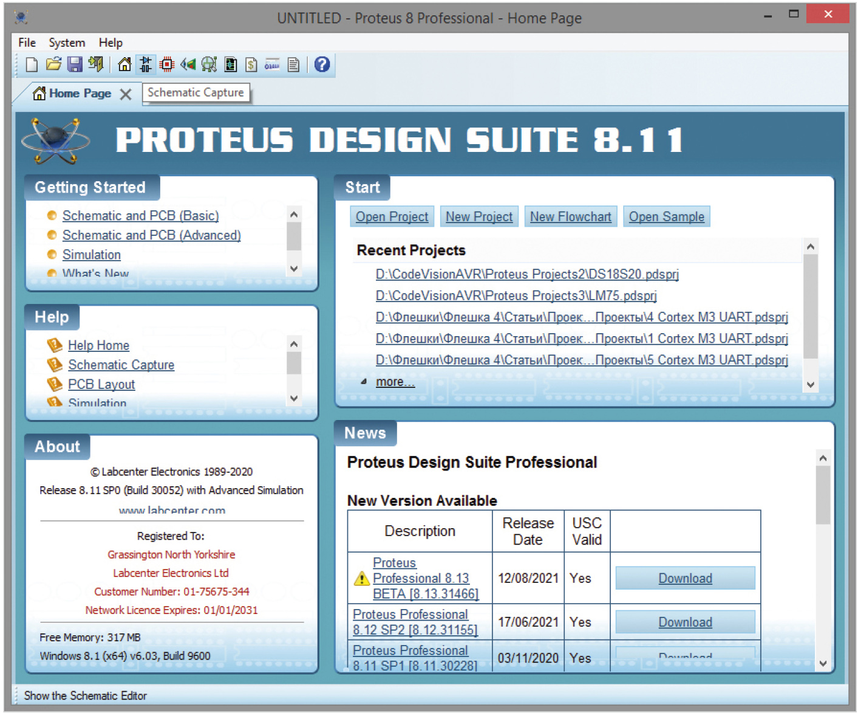This screenshot has width=858, height=713.
Task: Click Getting Started scroll down arrow
Action: [x=294, y=269]
